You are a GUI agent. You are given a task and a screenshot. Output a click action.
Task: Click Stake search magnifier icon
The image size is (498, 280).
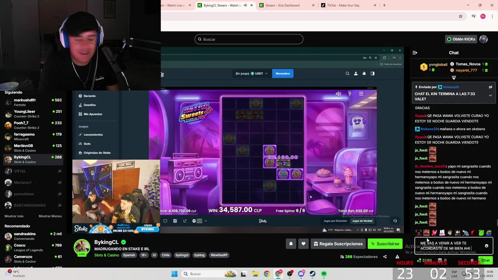point(347,73)
